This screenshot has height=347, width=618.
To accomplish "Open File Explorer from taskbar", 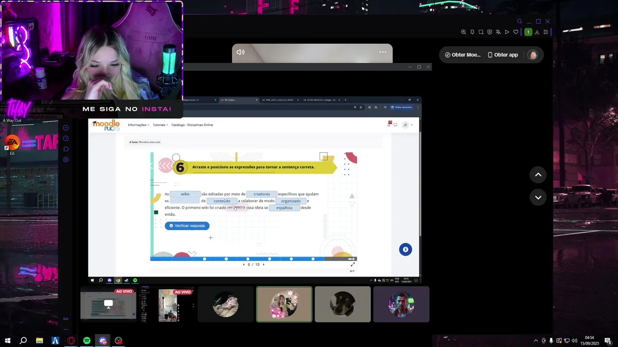I will click(x=40, y=341).
